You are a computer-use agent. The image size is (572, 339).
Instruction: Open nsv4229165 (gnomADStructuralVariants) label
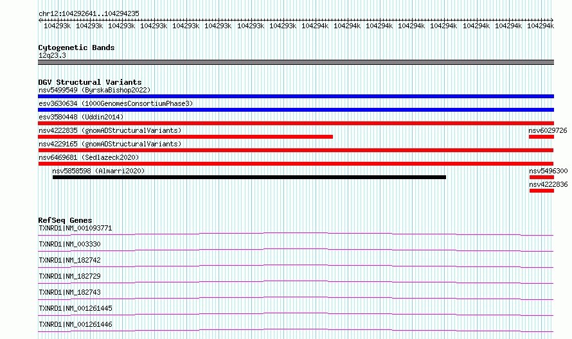(110, 144)
